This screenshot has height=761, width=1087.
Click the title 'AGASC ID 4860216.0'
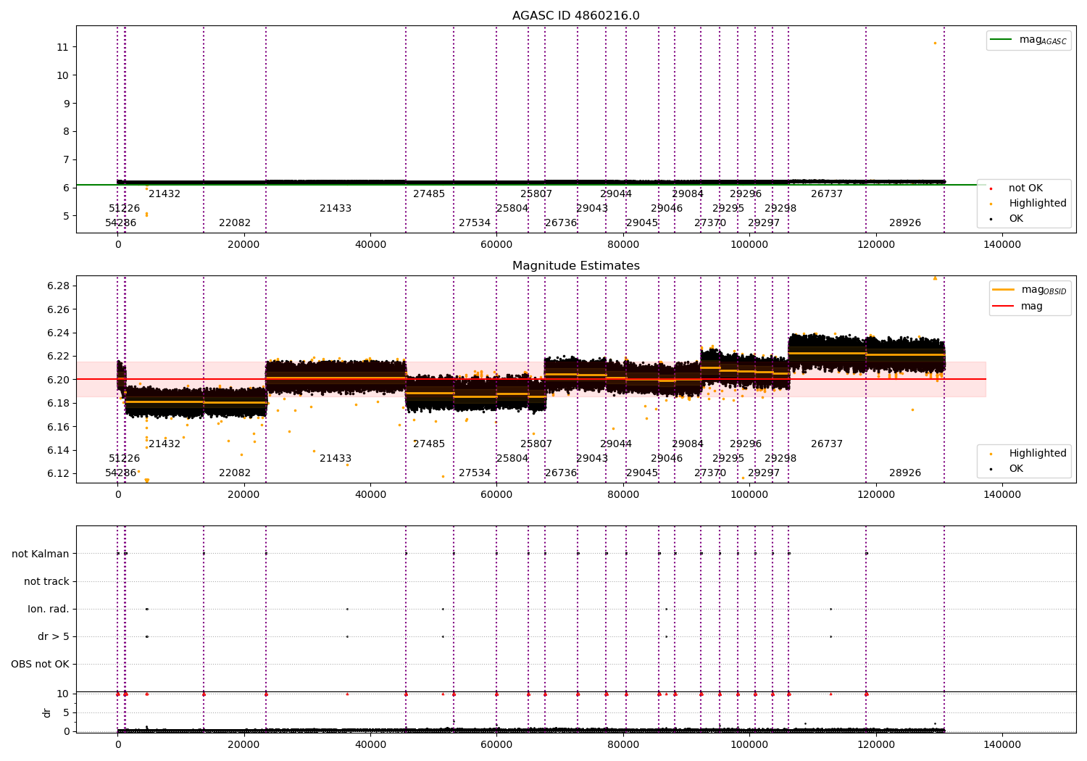[x=575, y=16]
